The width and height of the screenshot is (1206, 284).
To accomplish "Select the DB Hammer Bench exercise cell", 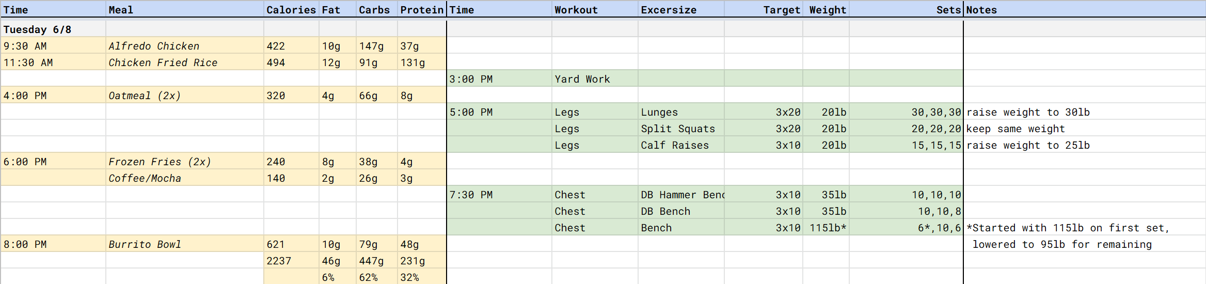I will coord(681,195).
